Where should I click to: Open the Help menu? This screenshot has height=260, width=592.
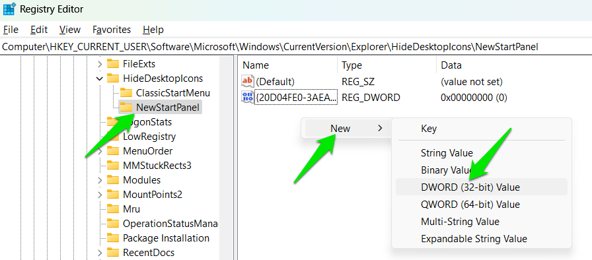tap(153, 30)
